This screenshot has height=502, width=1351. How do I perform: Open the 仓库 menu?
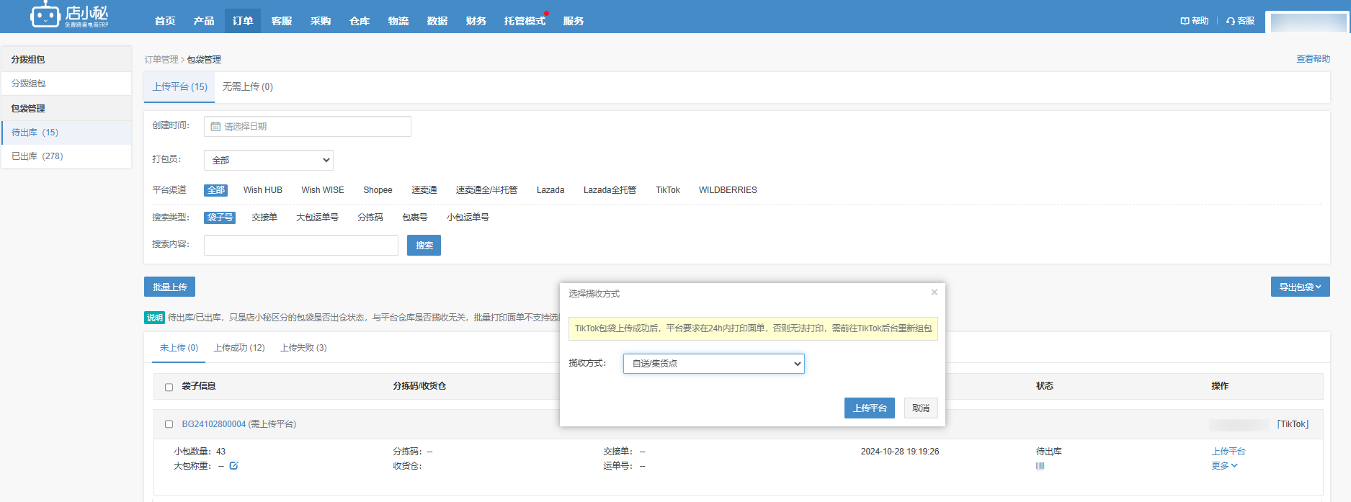pos(360,21)
